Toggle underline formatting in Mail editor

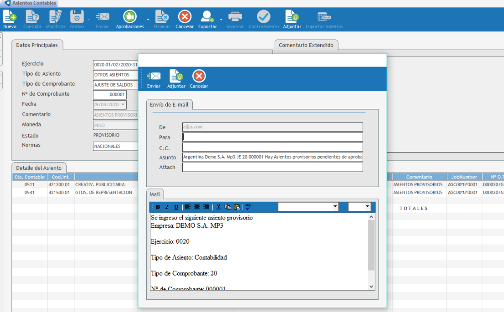(176, 207)
